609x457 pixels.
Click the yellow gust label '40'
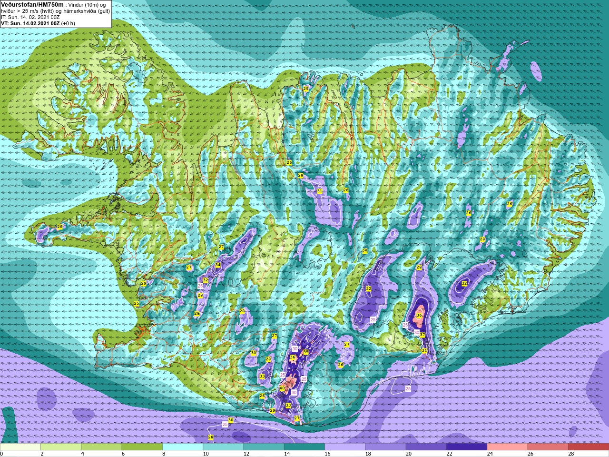coord(282,388)
